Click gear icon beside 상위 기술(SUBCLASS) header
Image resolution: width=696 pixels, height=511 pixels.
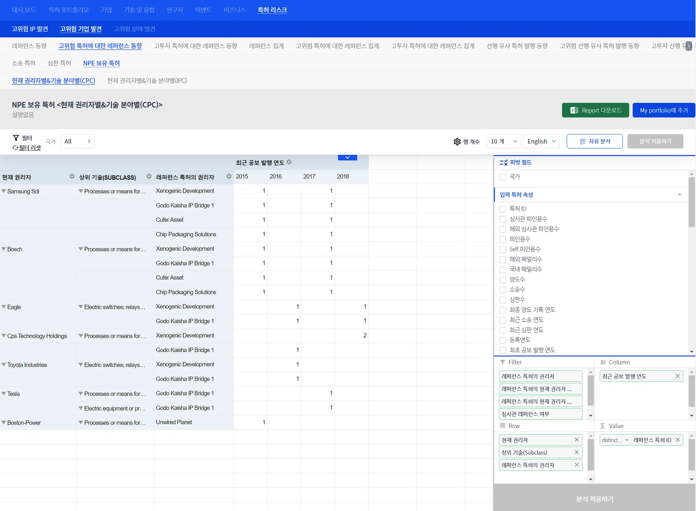tap(149, 176)
